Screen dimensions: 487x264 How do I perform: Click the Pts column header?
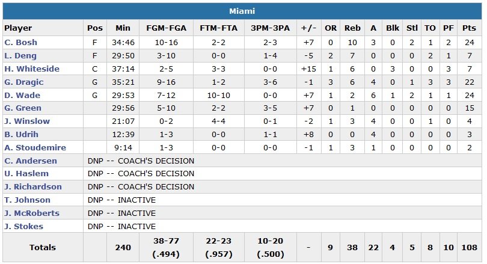(x=469, y=28)
